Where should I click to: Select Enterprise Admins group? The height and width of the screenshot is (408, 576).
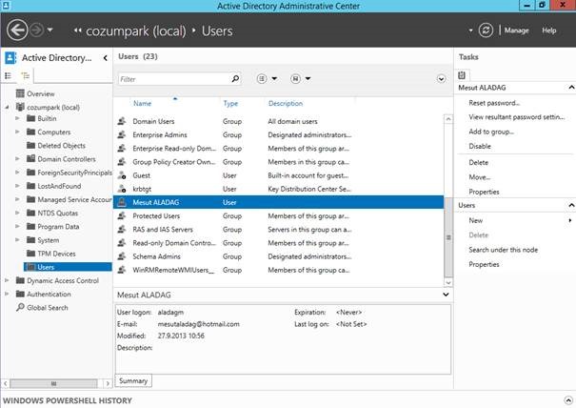[x=278, y=135]
